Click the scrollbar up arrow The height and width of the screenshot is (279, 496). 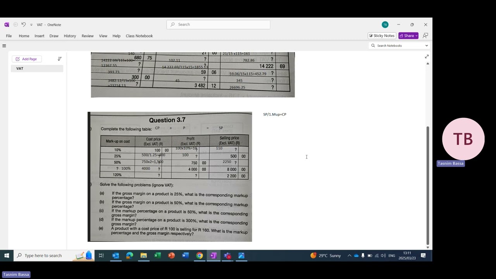click(x=428, y=63)
